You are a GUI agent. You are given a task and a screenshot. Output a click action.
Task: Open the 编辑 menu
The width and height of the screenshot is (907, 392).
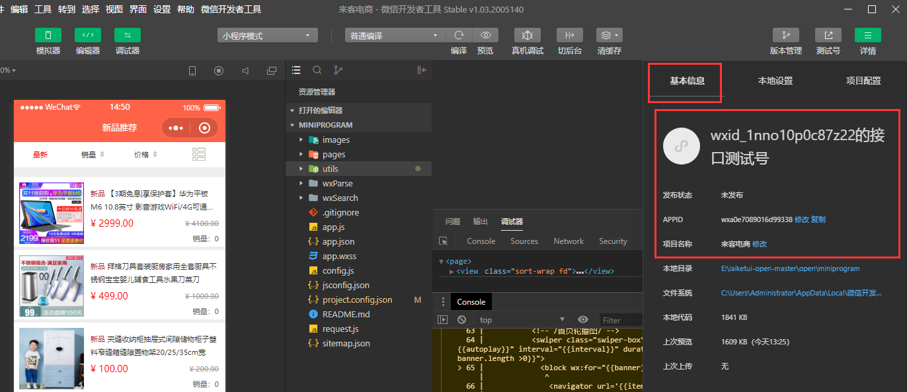[x=19, y=9]
